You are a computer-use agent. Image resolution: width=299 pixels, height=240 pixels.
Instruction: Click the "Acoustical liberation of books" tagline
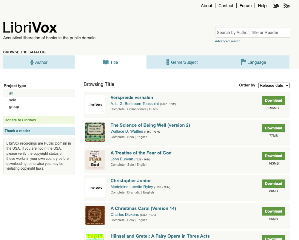[x=49, y=38]
